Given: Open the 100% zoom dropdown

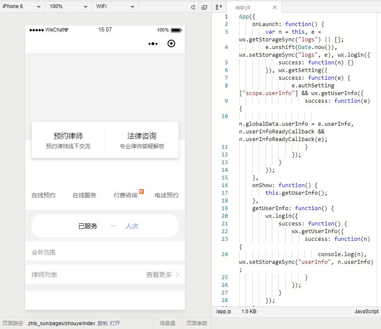Looking at the screenshot, I should click(x=68, y=6).
